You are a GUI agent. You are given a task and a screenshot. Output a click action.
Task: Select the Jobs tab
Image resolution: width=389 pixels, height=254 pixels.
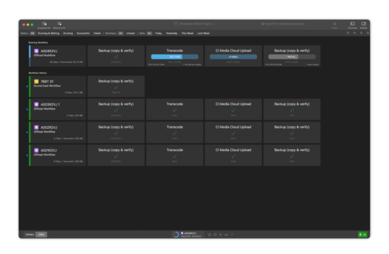click(x=41, y=234)
